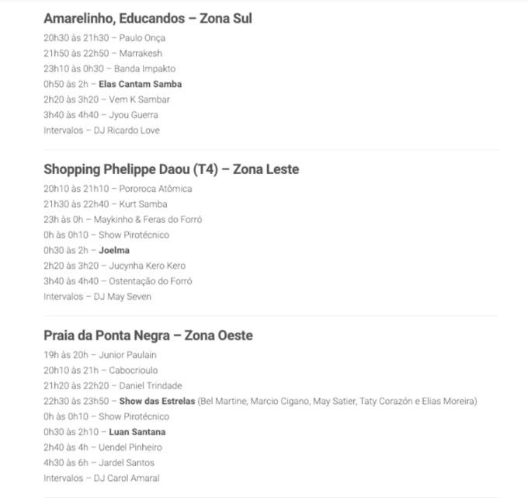Click the bold Elas Cantam Samba text
The width and height of the screenshot is (528, 498).
point(140,84)
